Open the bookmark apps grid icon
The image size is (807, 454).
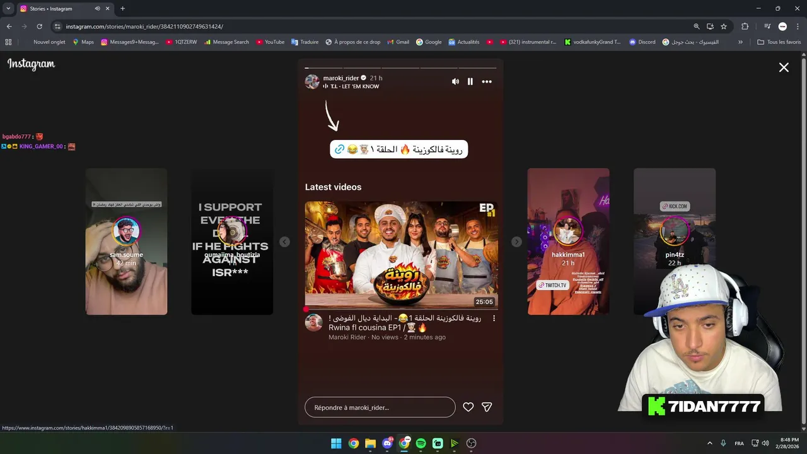pos(8,42)
